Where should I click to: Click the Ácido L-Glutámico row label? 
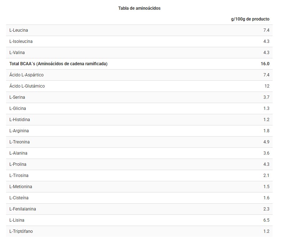[27, 86]
